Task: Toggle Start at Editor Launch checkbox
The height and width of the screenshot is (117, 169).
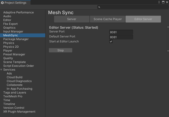Action: [111, 42]
